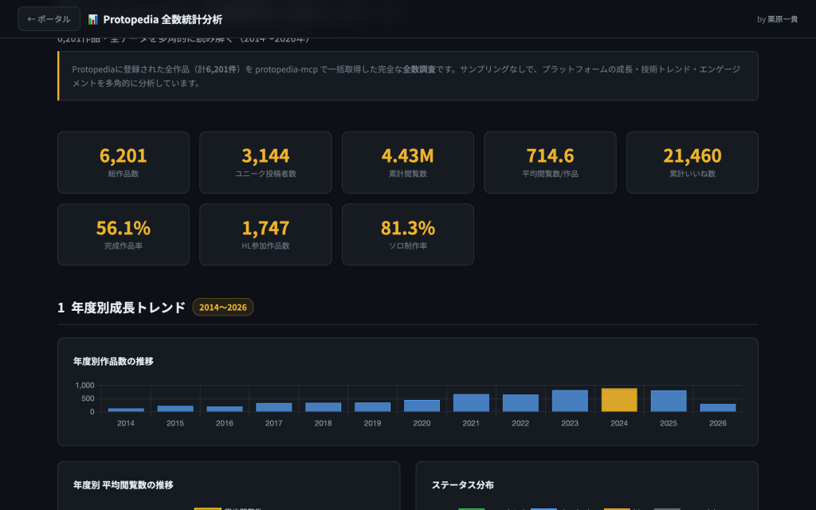Click the 500 y-axis label
This screenshot has width=816, height=510.
tap(88, 398)
